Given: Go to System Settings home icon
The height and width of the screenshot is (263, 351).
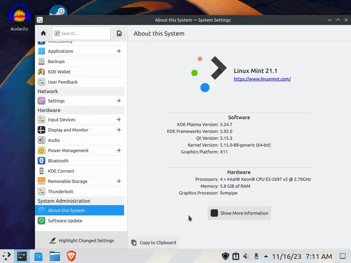Looking at the screenshot, I should pyautogui.click(x=43, y=33).
